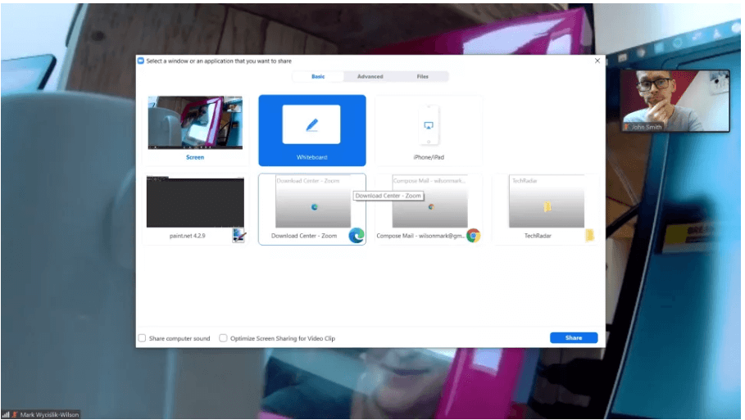Click the Screen label text
The height and width of the screenshot is (420, 745).
[195, 157]
